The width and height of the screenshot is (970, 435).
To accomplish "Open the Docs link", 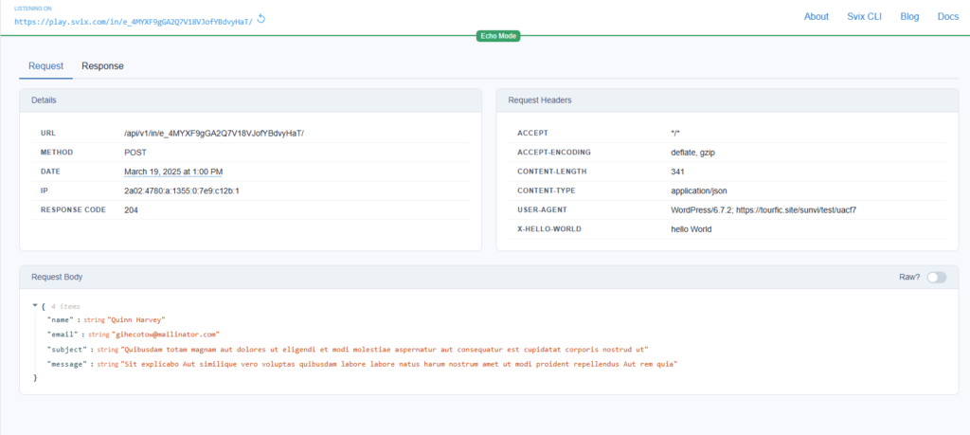I will click(947, 17).
